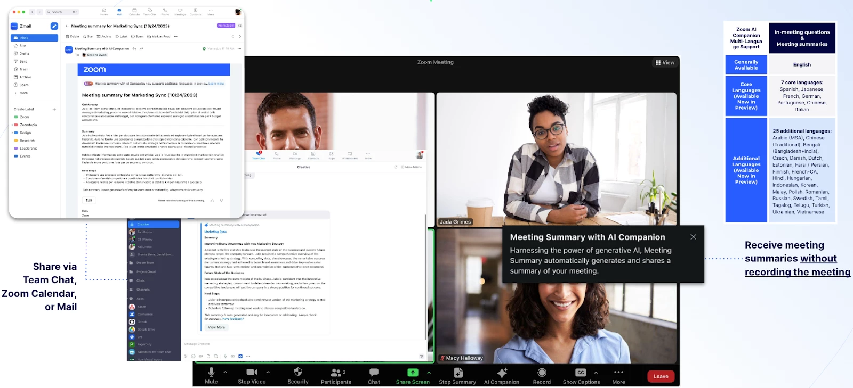This screenshot has height=388, width=853.
Task: Close the Meeting Summary with AI Companion popup
Action: pos(693,237)
